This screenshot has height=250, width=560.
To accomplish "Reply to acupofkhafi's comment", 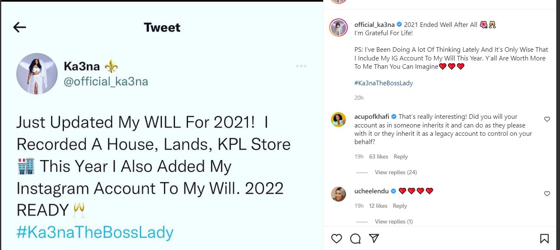I will (400, 156).
